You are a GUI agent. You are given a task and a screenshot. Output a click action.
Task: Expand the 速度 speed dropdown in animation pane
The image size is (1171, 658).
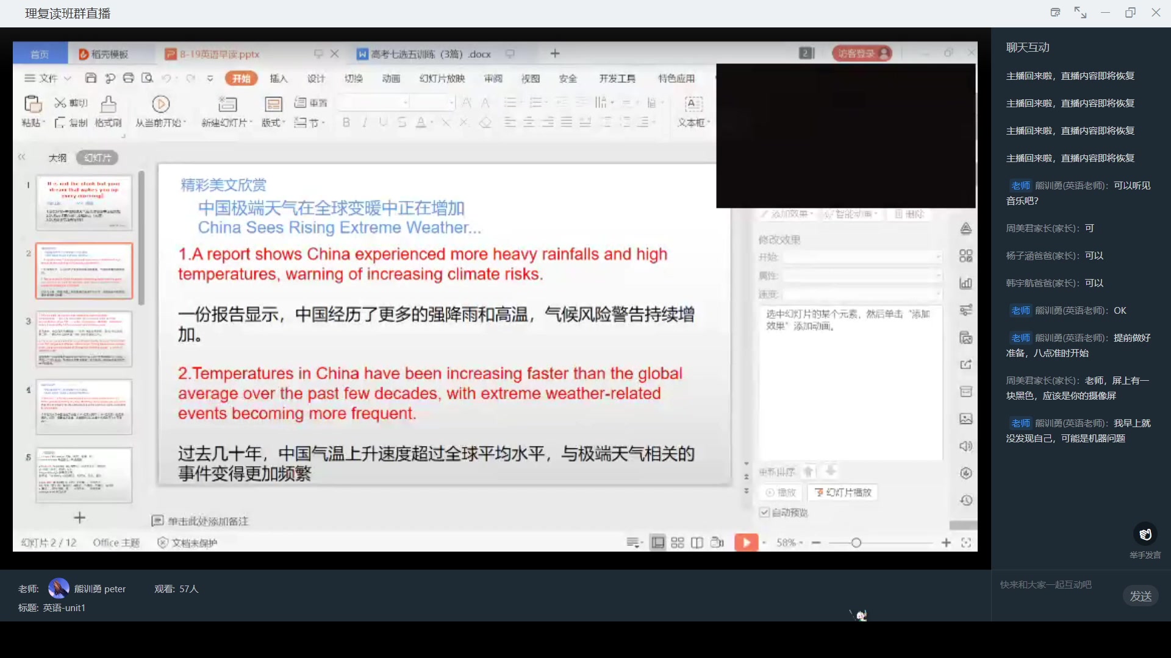click(863, 294)
